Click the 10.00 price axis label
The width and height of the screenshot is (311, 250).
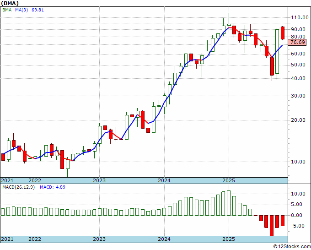(298, 162)
